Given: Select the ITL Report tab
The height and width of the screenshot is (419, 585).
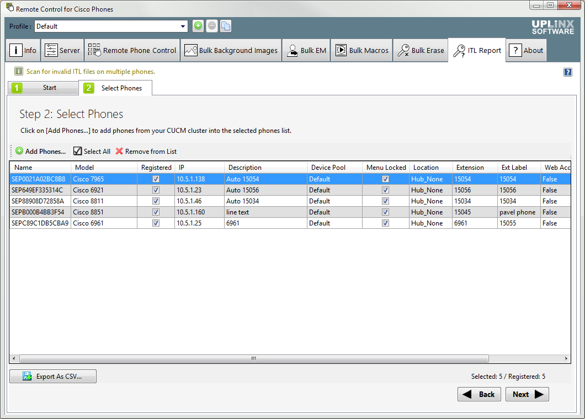Looking at the screenshot, I should [477, 50].
